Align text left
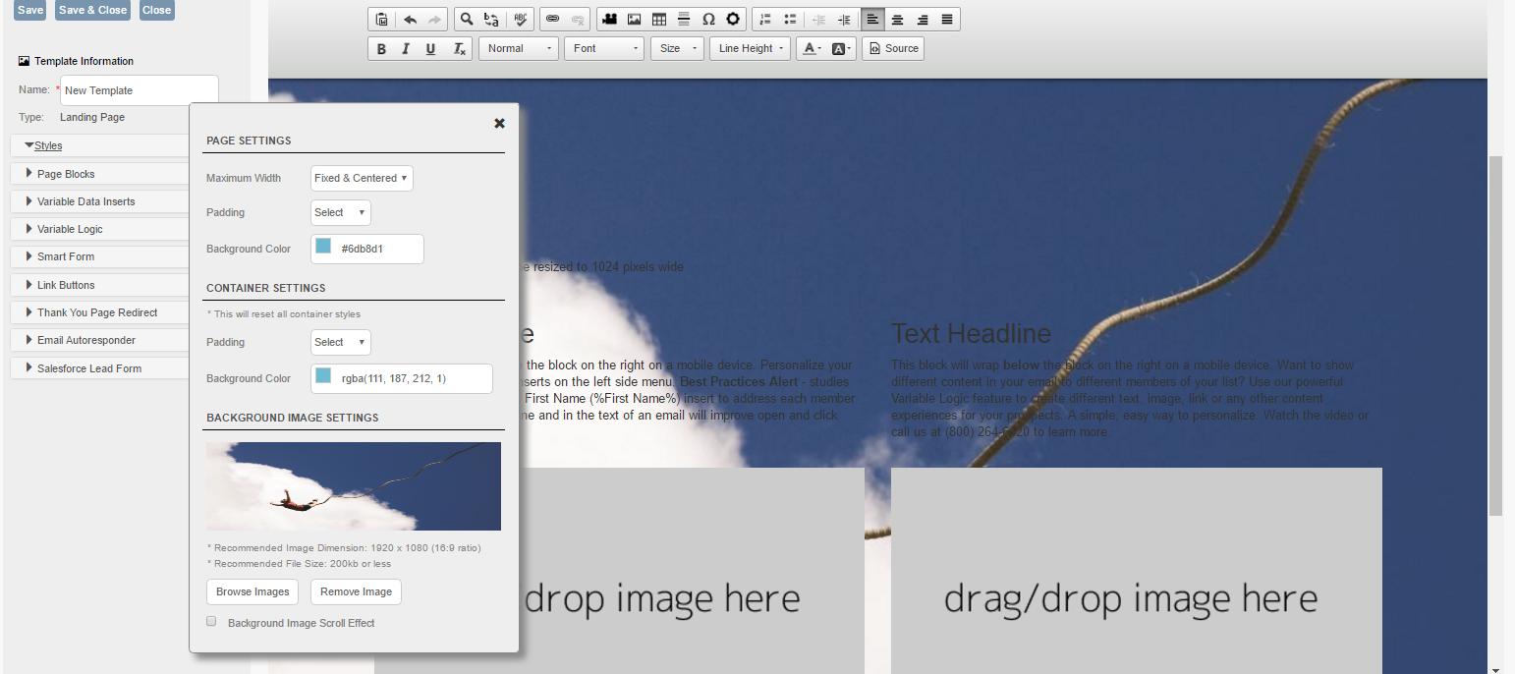 872,20
